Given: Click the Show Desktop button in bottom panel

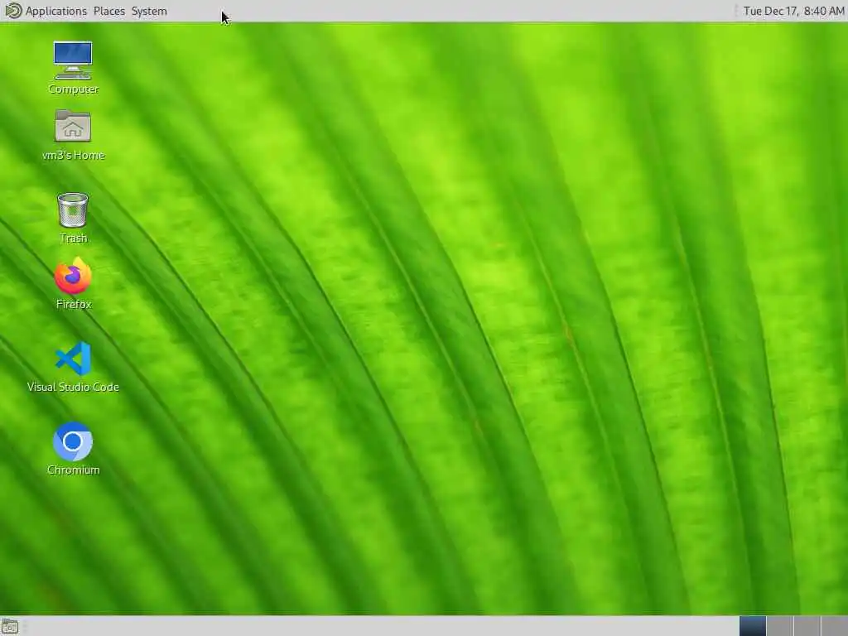Looking at the screenshot, I should point(10,627).
